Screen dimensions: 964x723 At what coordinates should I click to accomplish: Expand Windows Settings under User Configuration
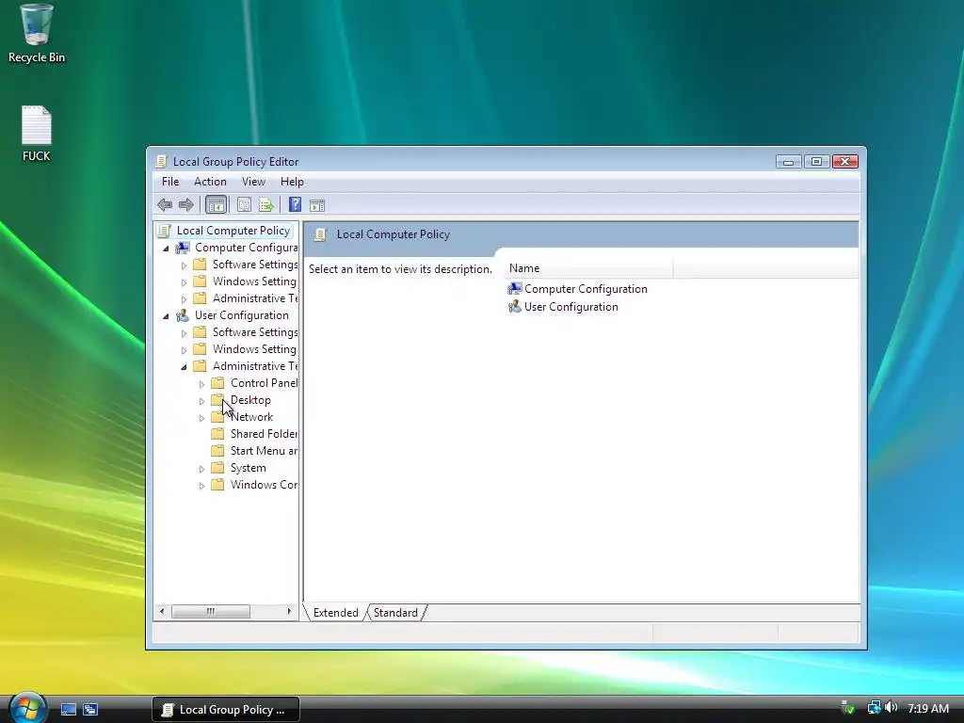184,350
